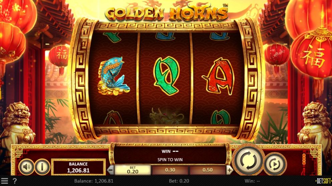Image resolution: width=332 pixels, height=186 pixels.
Task: Open the hamburger menu in bottom bar
Action: point(4,181)
